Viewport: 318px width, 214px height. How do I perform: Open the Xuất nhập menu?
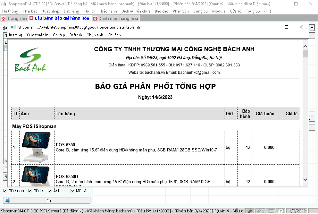pyautogui.click(x=51, y=11)
